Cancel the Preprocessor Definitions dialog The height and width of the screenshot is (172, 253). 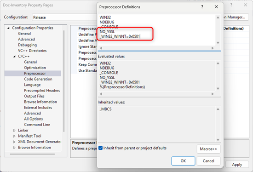(208, 161)
